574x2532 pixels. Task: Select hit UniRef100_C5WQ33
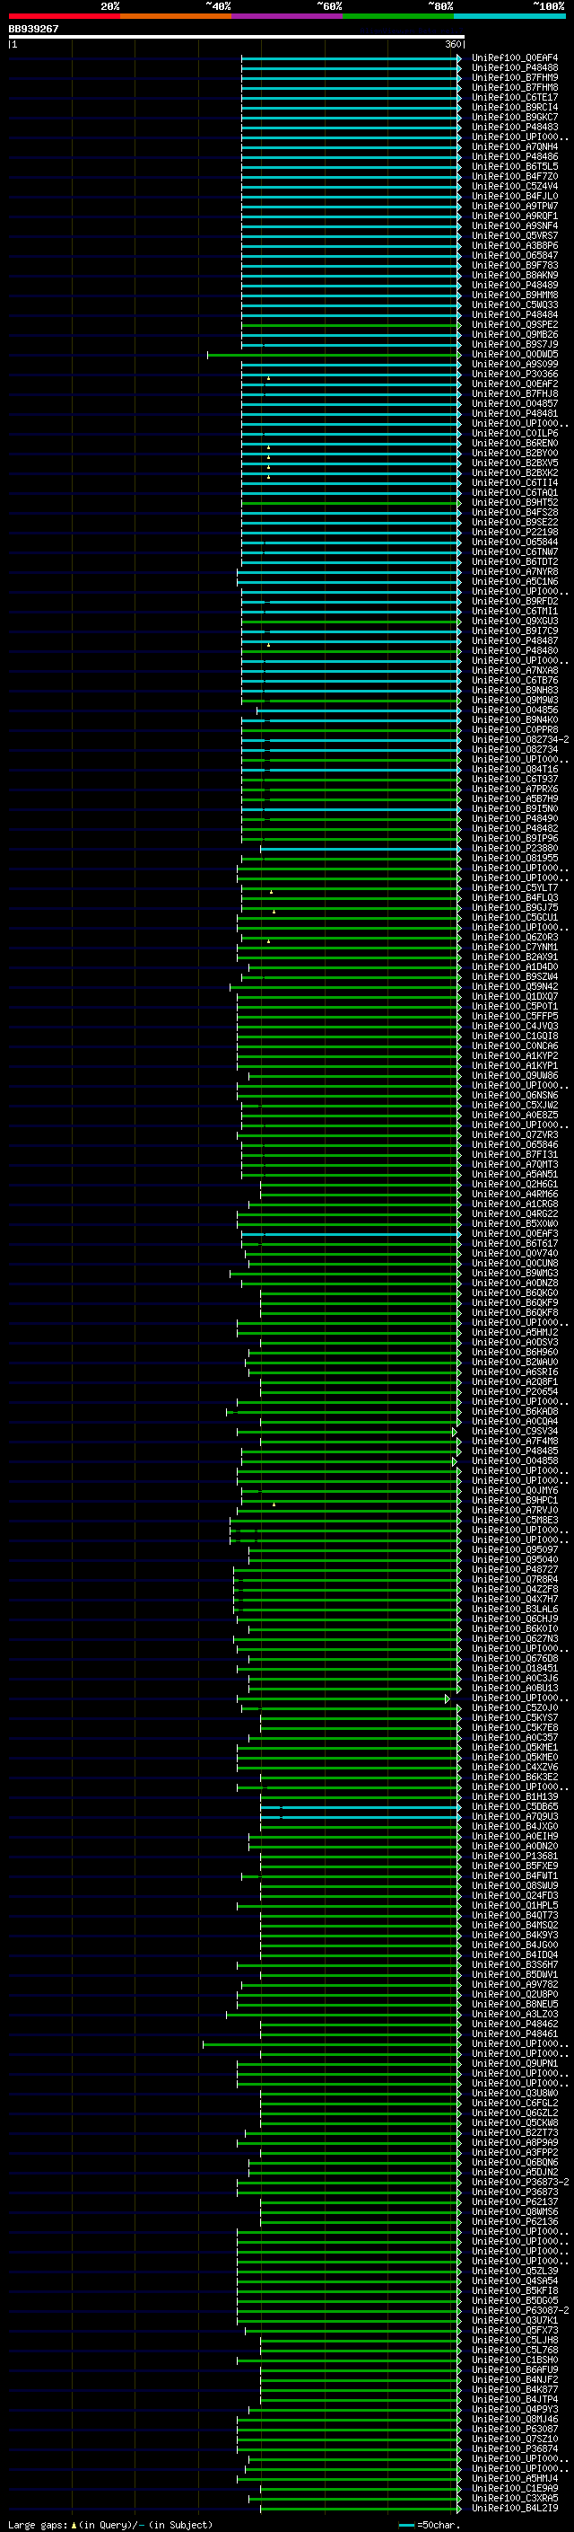[x=515, y=304]
